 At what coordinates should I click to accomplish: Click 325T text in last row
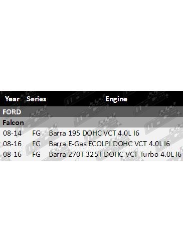click(x=94, y=154)
